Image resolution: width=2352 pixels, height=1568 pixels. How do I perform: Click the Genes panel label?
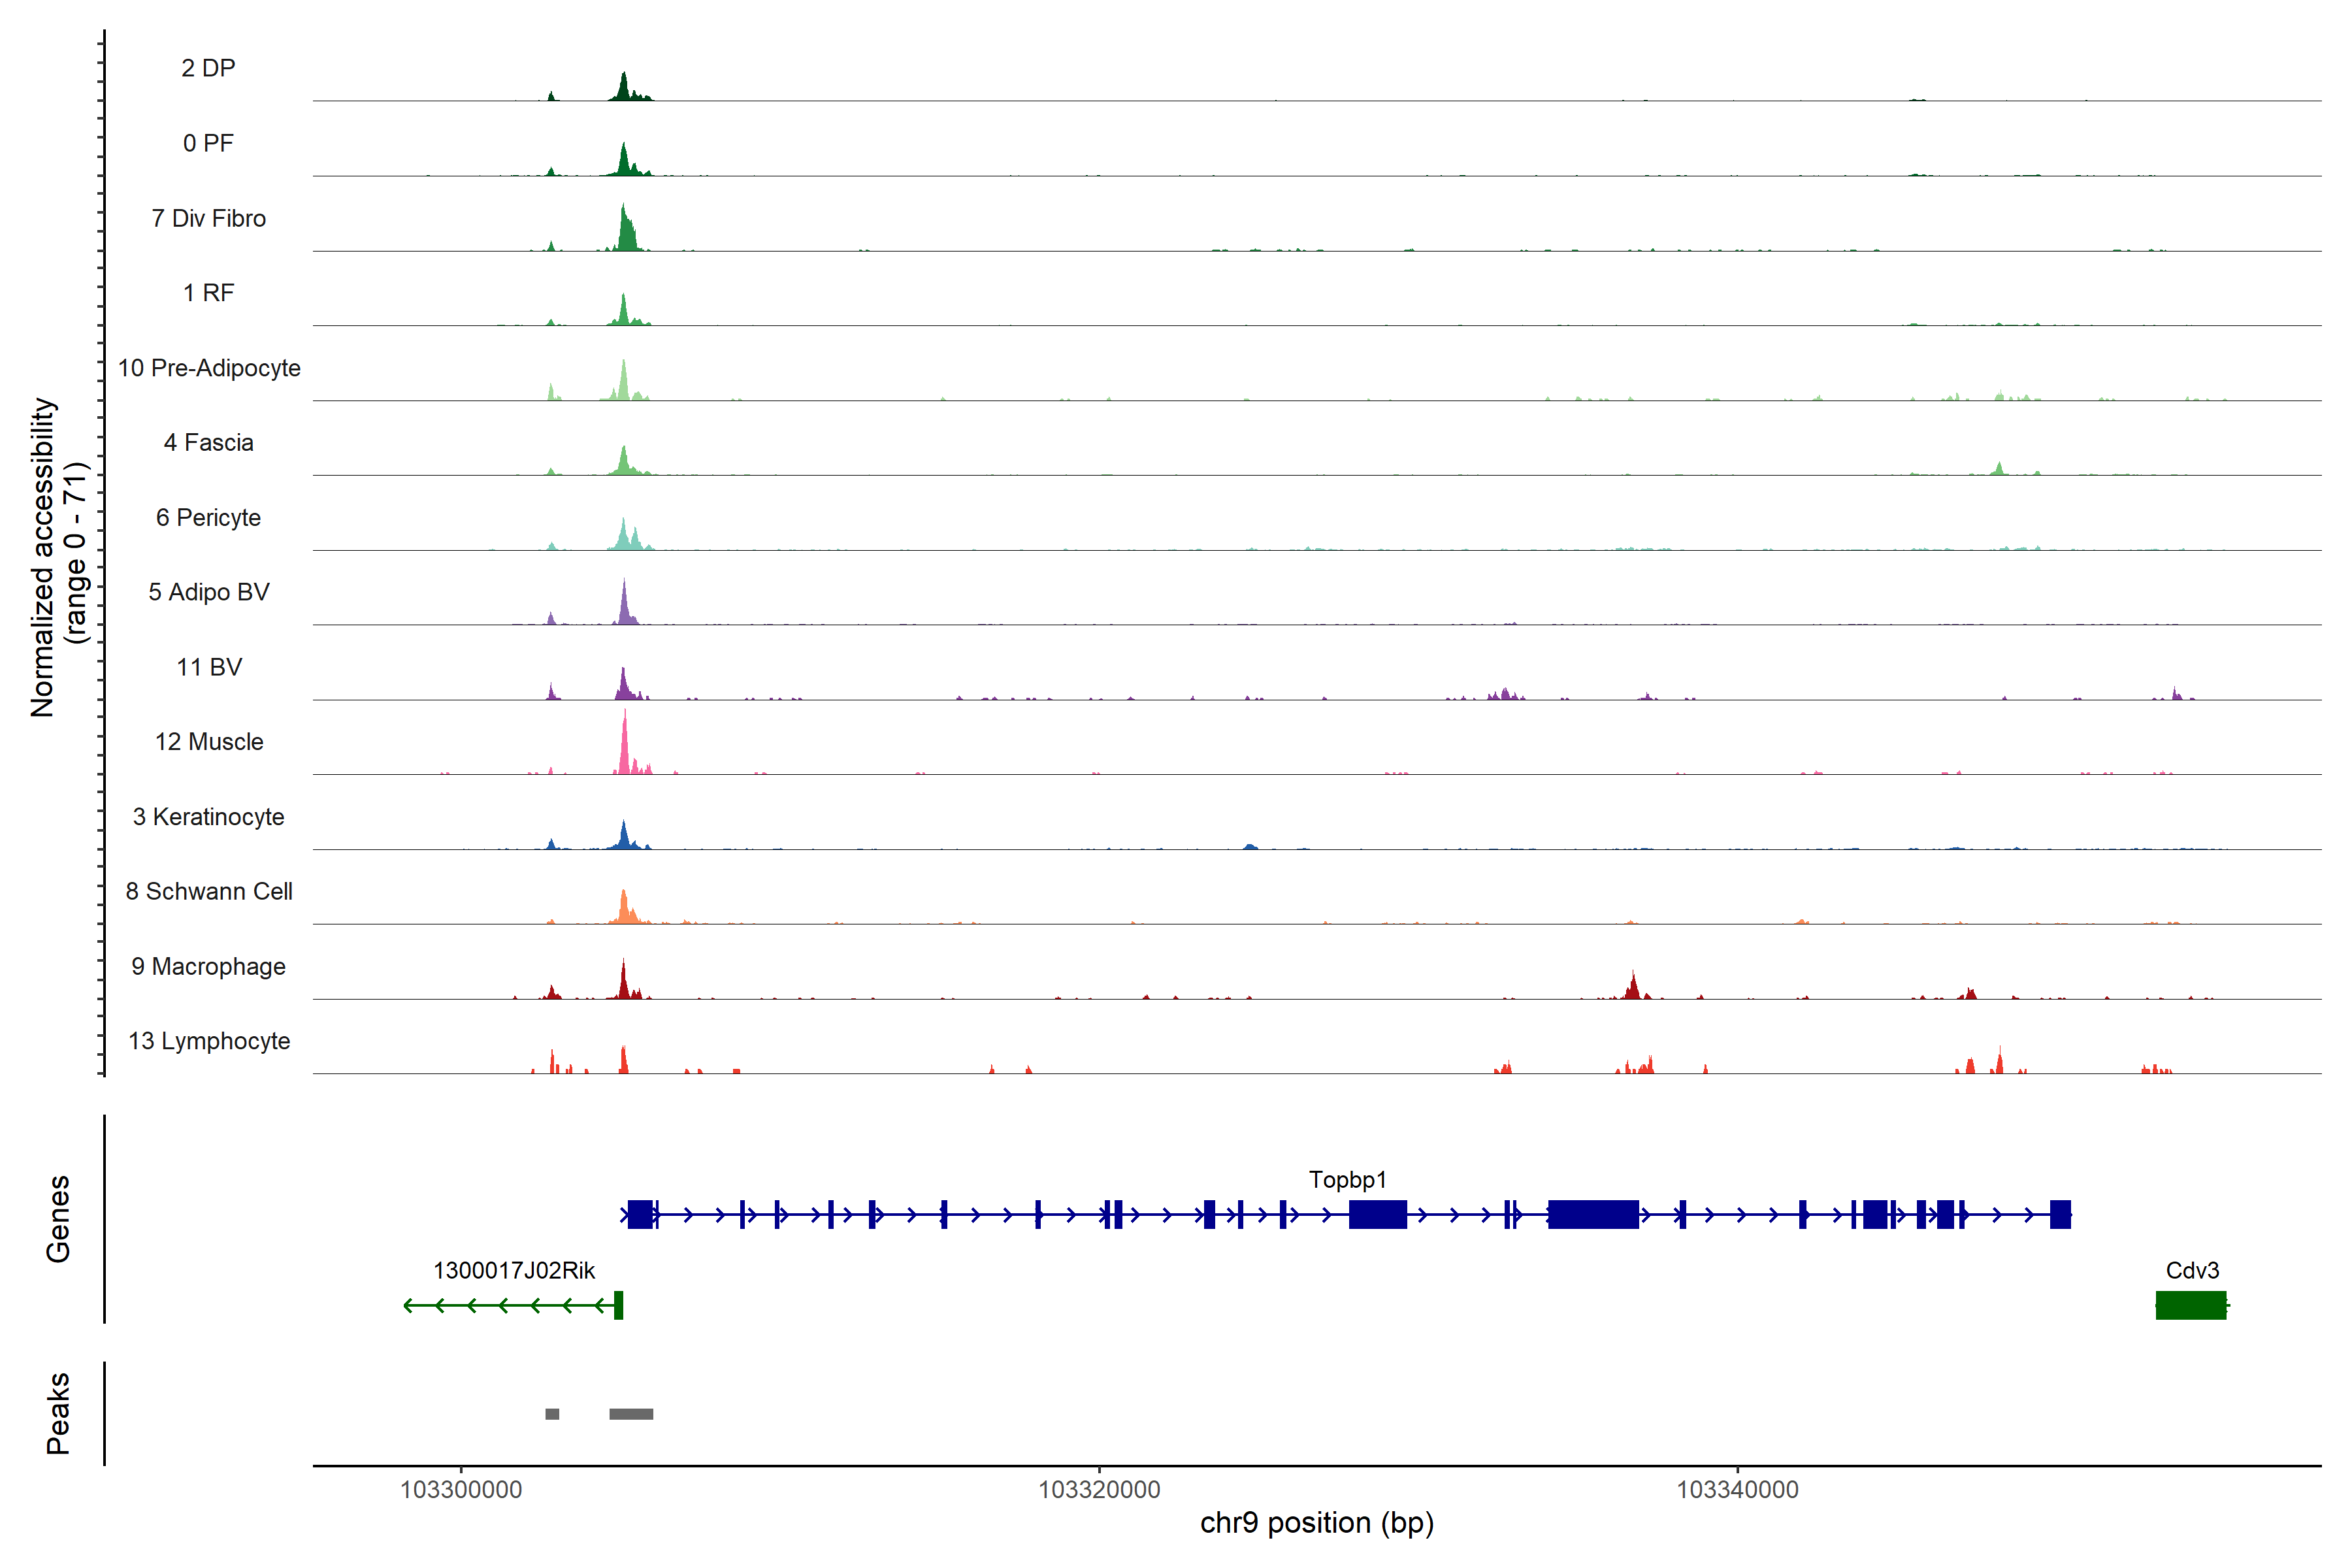point(58,1218)
